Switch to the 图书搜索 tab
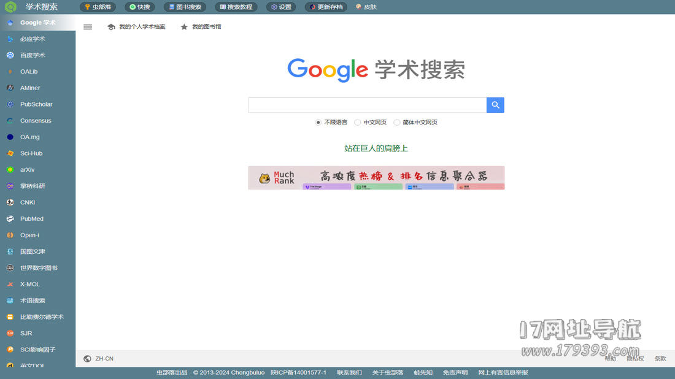 tap(185, 7)
